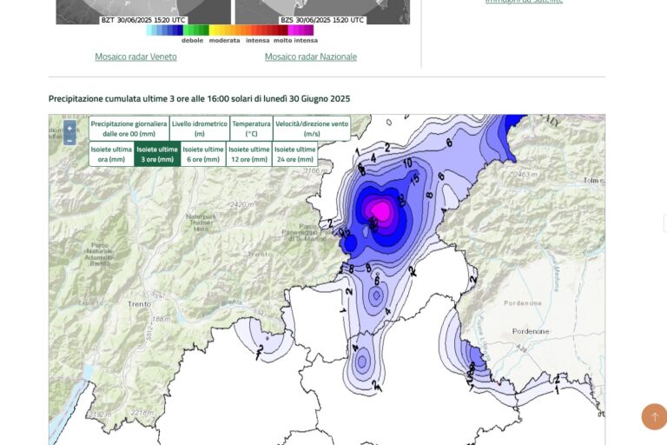The image size is (667, 445).
Task: Select Isoiete ultima ora (mm) layer
Action: coord(111,155)
